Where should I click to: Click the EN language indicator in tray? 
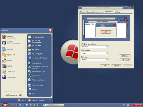coord(124,105)
